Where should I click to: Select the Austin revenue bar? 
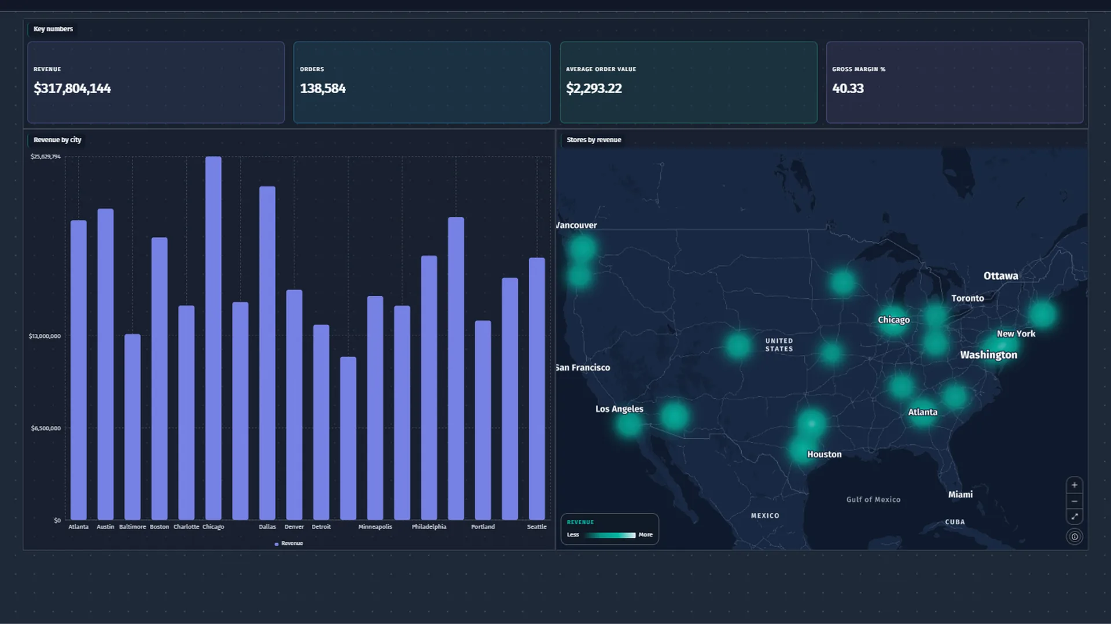105,364
